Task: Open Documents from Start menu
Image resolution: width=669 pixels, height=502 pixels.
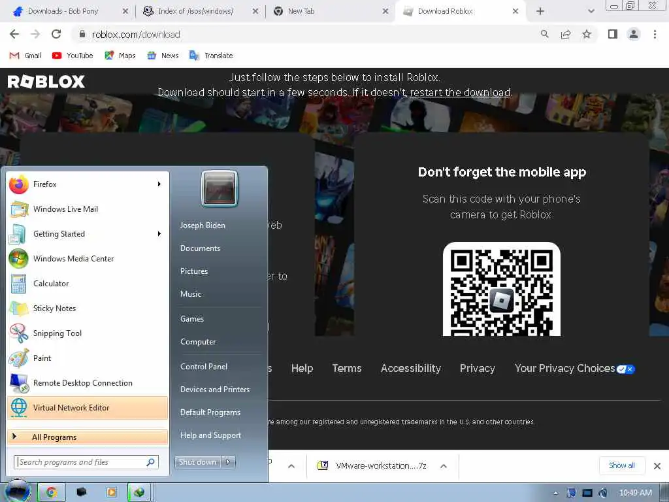Action: click(x=200, y=248)
